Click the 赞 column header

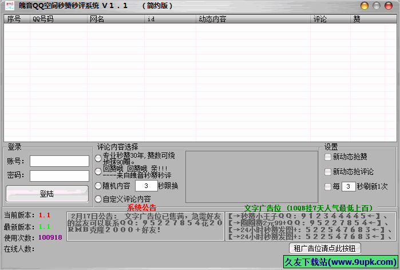coord(374,19)
